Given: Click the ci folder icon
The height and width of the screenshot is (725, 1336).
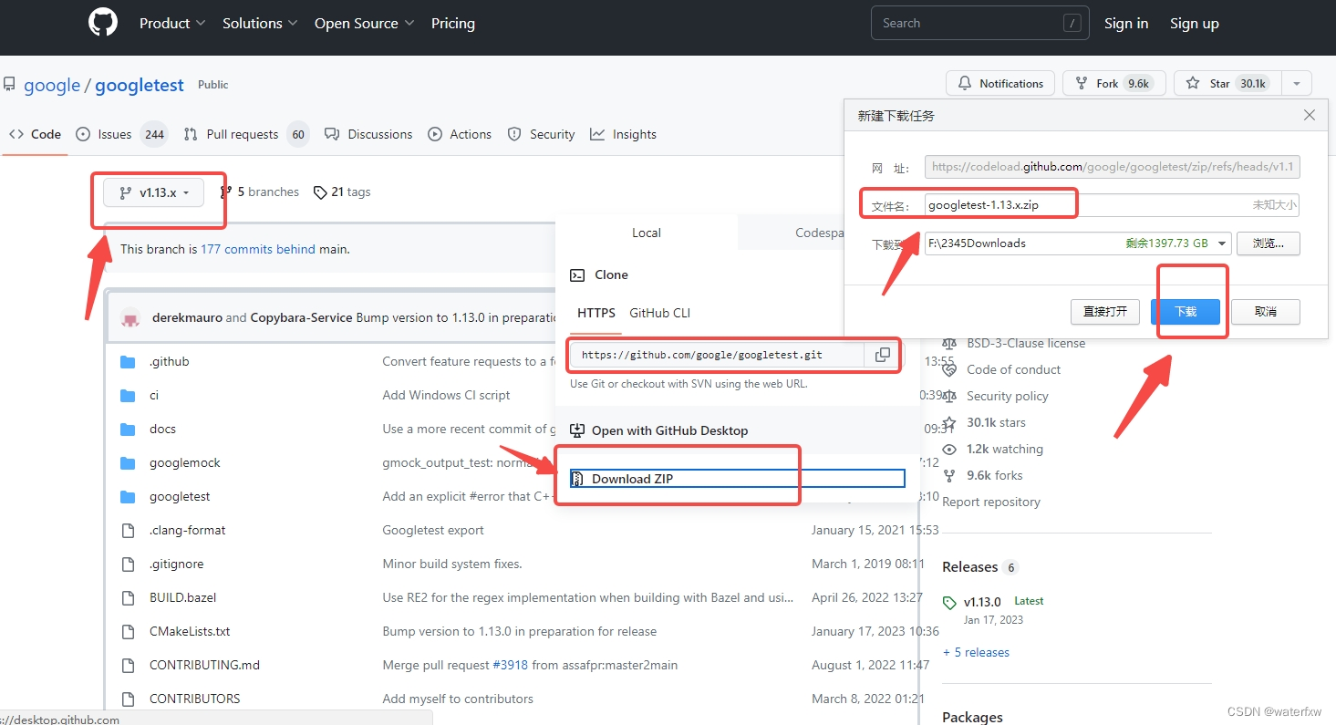Looking at the screenshot, I should pos(128,396).
